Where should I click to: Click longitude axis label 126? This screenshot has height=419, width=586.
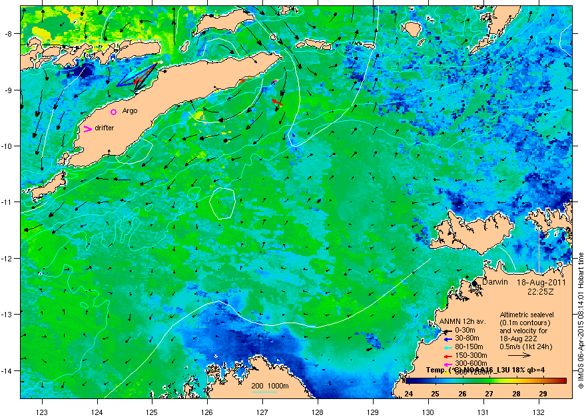coord(207,412)
